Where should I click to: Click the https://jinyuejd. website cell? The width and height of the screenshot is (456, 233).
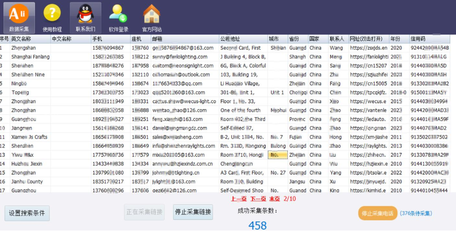tap(369, 181)
